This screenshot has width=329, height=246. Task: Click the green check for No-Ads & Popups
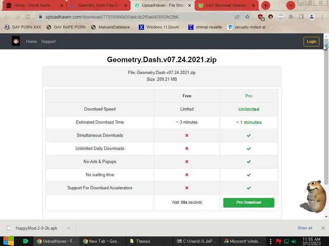pos(249,162)
